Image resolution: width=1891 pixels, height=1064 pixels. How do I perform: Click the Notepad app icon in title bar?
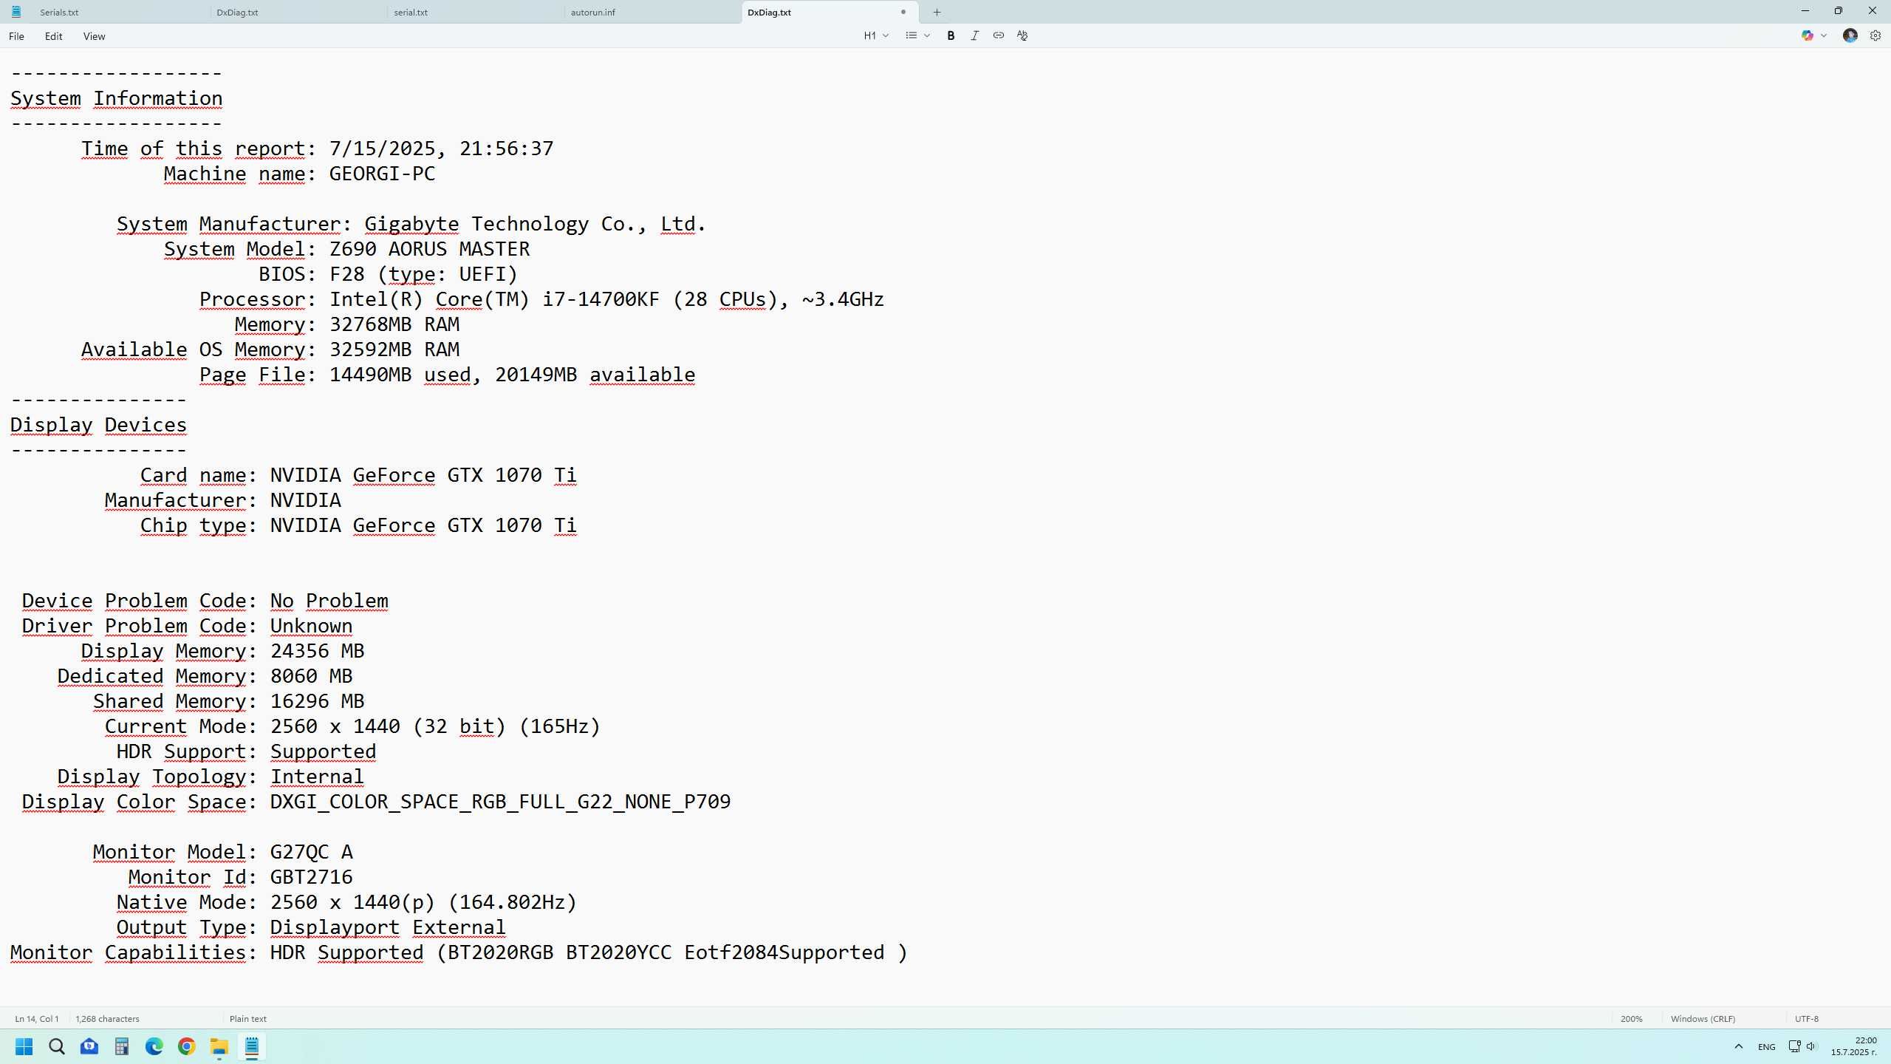tap(16, 12)
